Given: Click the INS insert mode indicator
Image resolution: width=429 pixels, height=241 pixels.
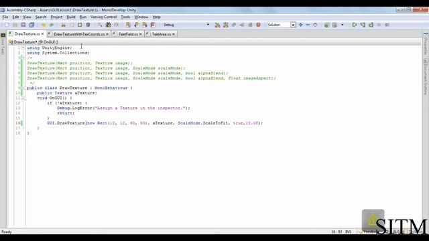Looking at the screenshot, I should [348, 232].
